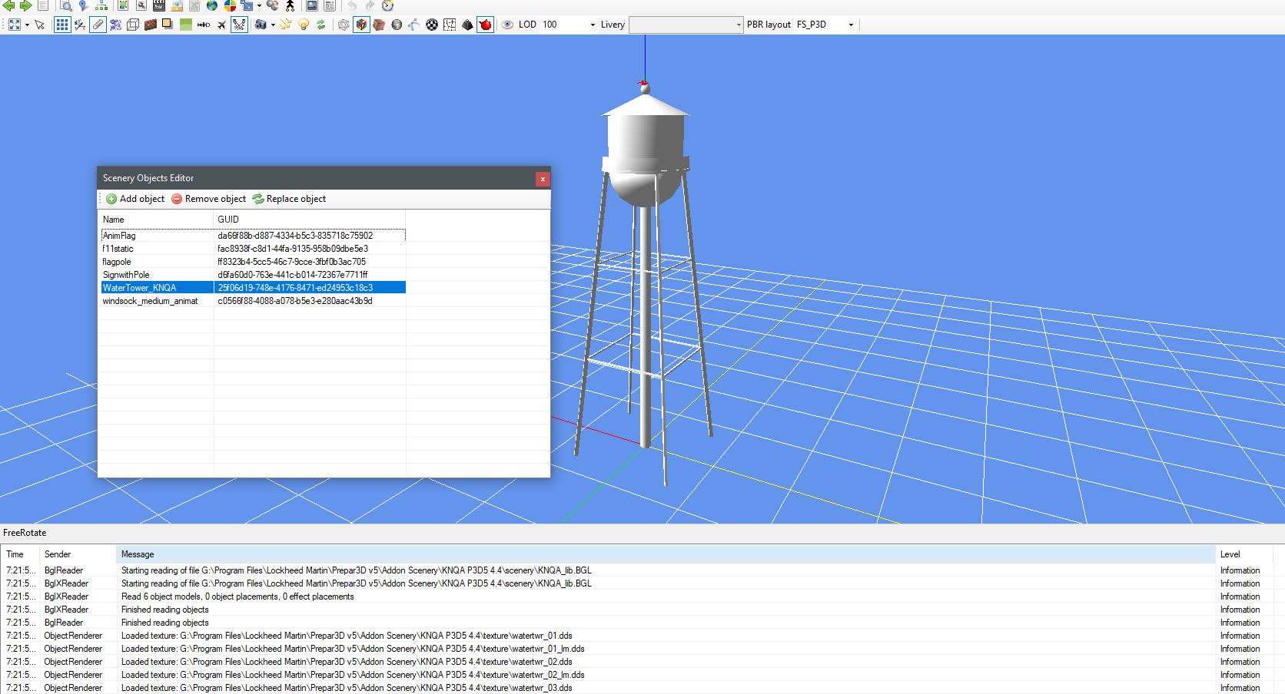Click the log row 'Read 6 object models'
This screenshot has height=694, width=1285.
pos(642,597)
